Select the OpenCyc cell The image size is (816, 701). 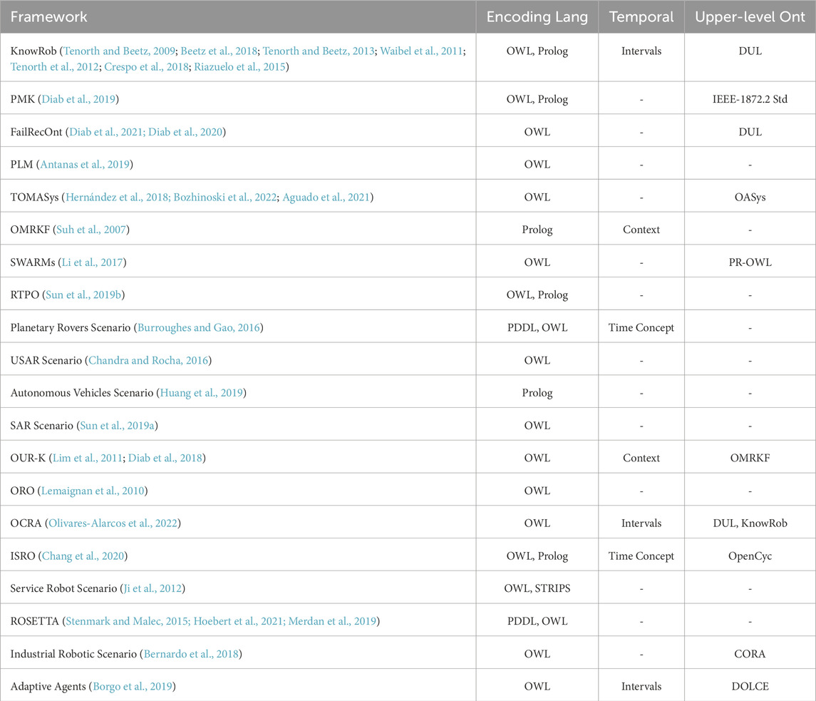tap(750, 556)
